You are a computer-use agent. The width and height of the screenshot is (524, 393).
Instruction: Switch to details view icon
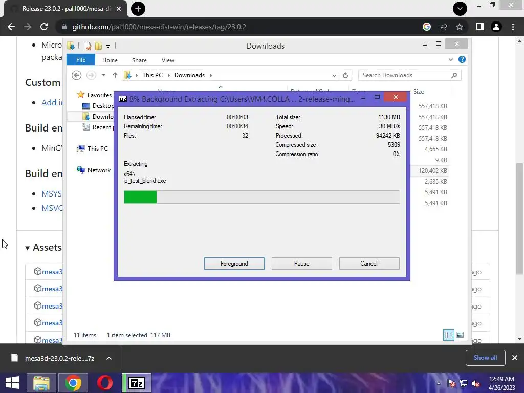tap(448, 335)
